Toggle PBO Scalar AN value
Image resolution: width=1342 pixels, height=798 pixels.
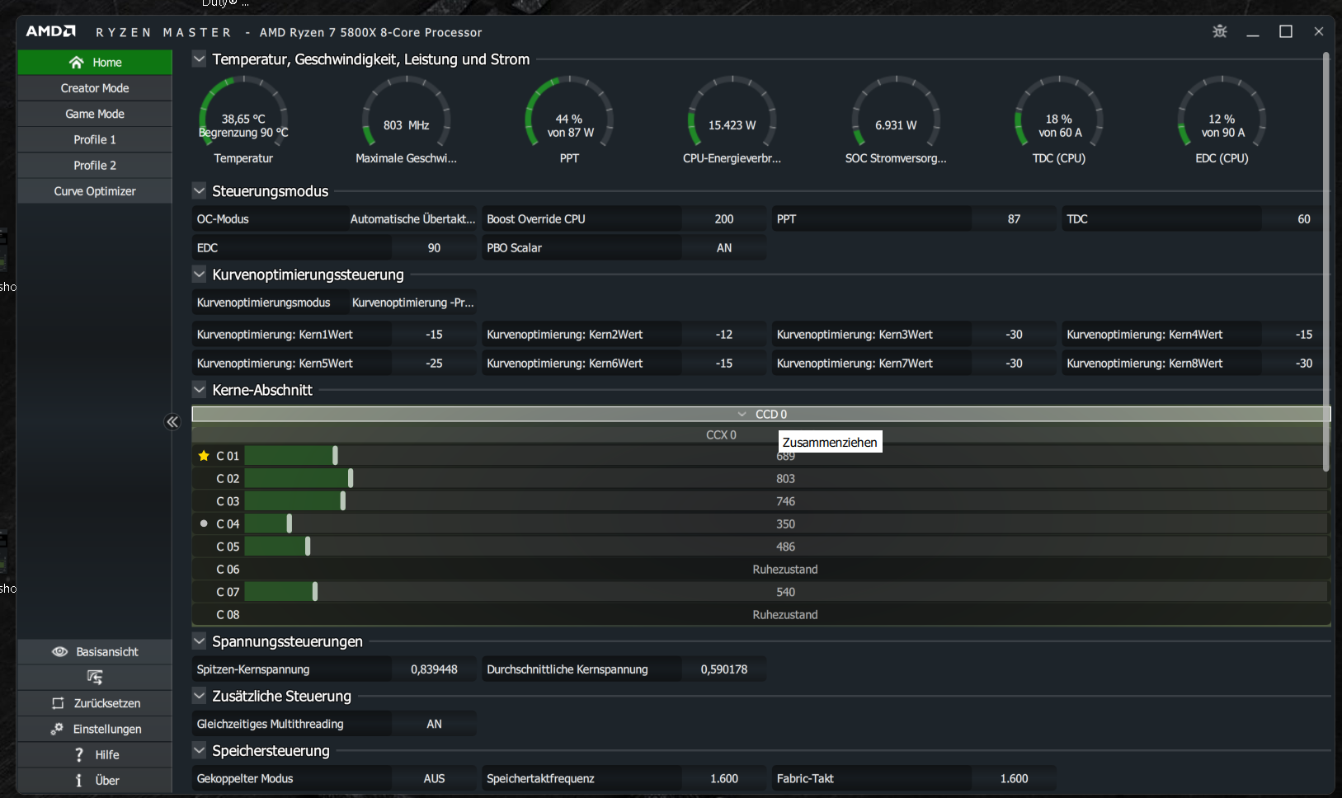pyautogui.click(x=724, y=247)
